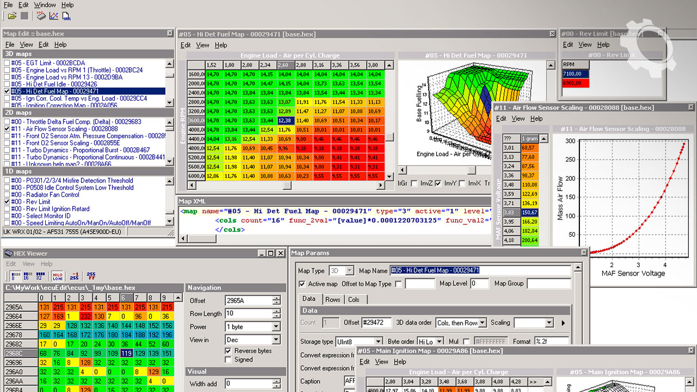
Task: Check the EGT Limit map checkbox
Action: pos(7,63)
